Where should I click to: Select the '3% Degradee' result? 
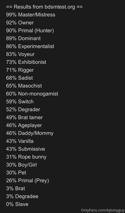tap(22, 196)
